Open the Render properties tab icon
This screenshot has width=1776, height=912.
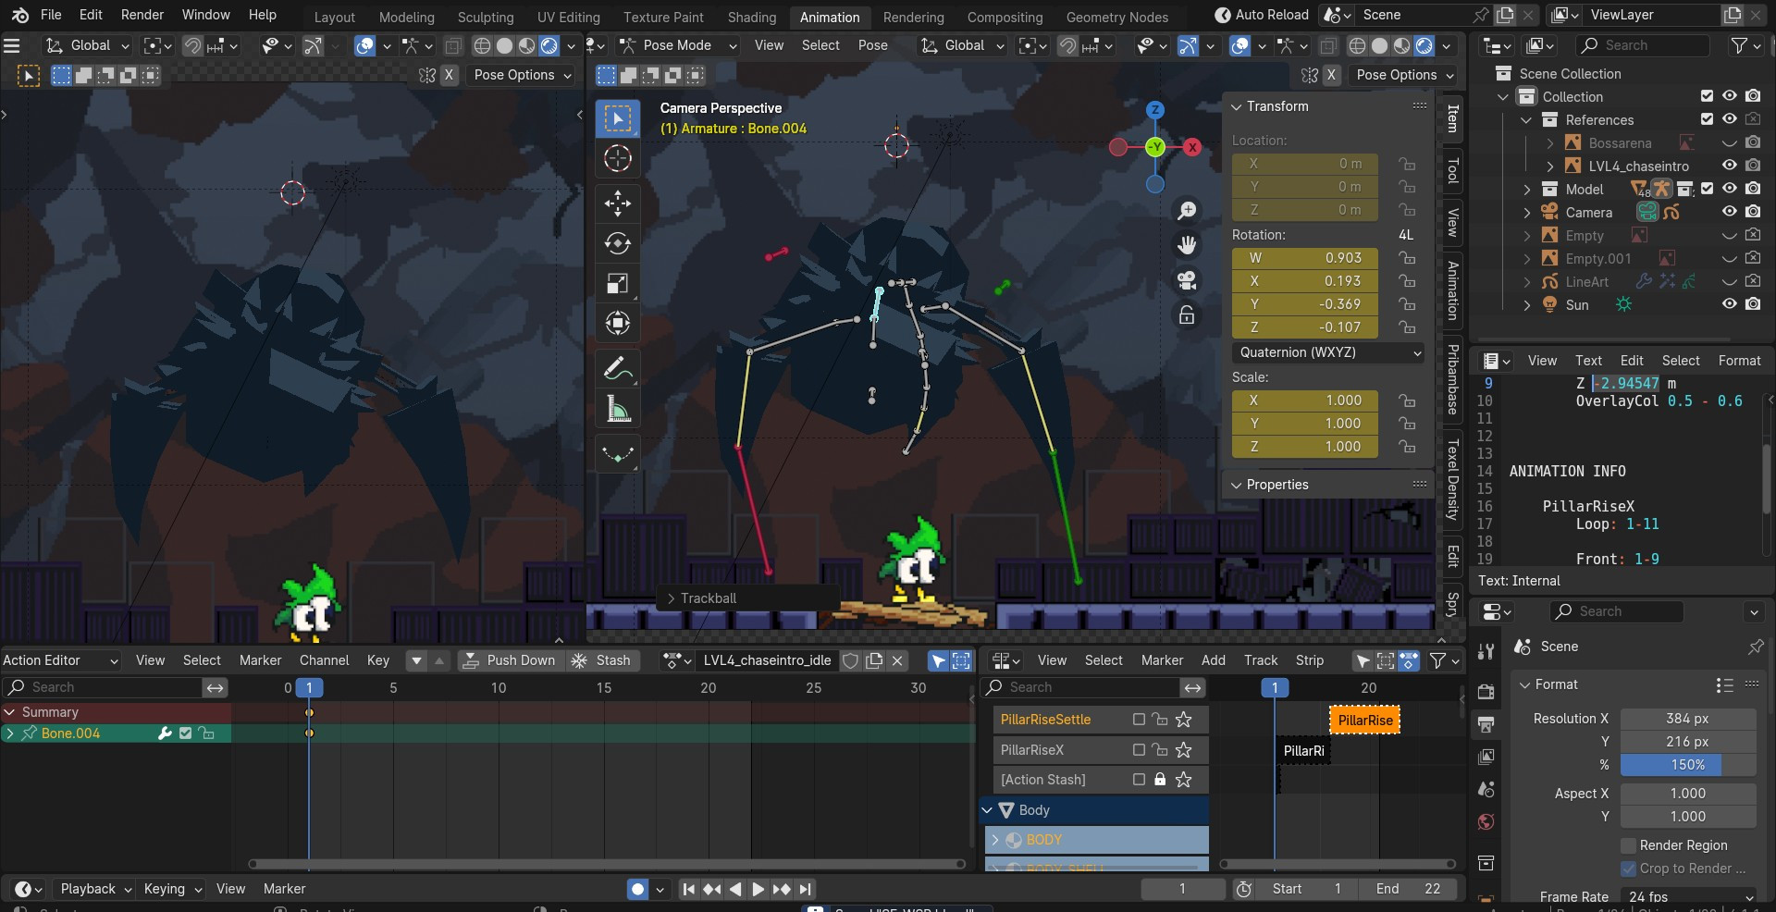(1486, 692)
